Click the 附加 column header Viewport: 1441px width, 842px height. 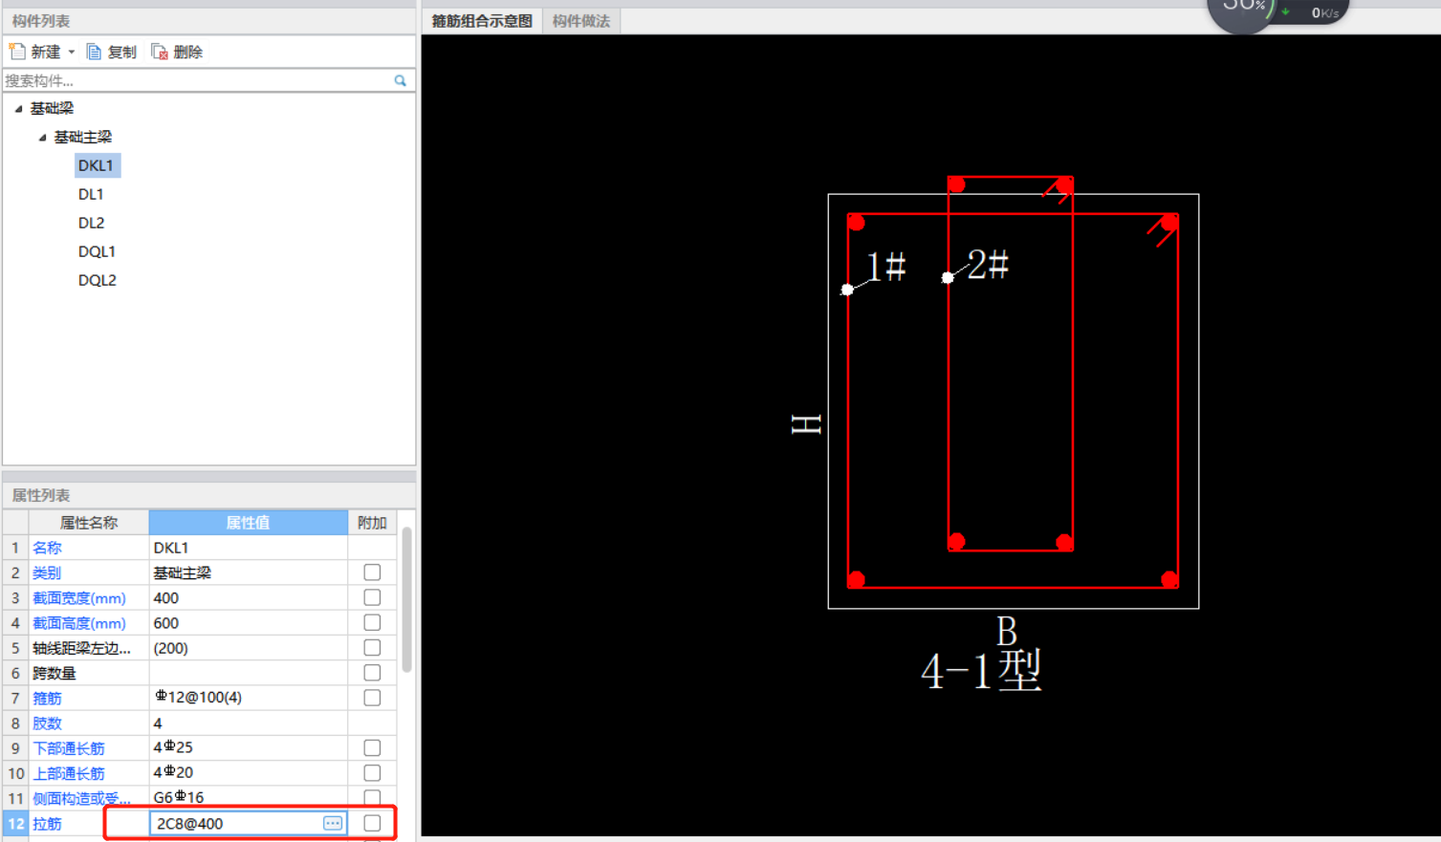[372, 523]
